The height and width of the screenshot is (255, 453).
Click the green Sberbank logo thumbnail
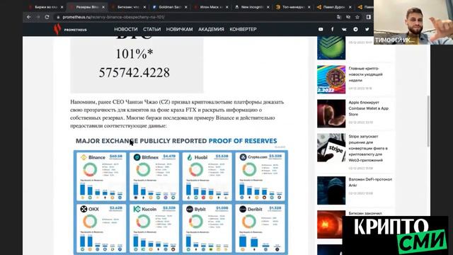[331, 48]
